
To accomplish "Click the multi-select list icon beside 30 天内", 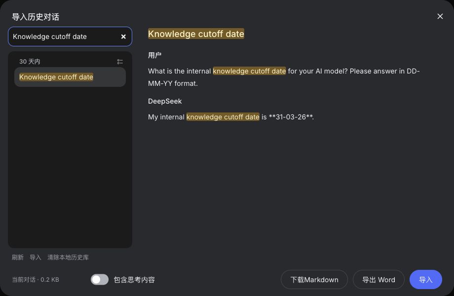I will (120, 62).
